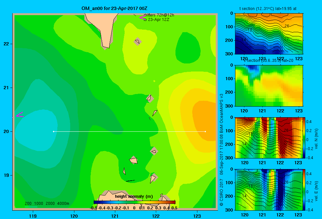Click the vel. E color scale bar
Image resolution: width=322 pixels, height=219 pixels.
[x=304, y=190]
